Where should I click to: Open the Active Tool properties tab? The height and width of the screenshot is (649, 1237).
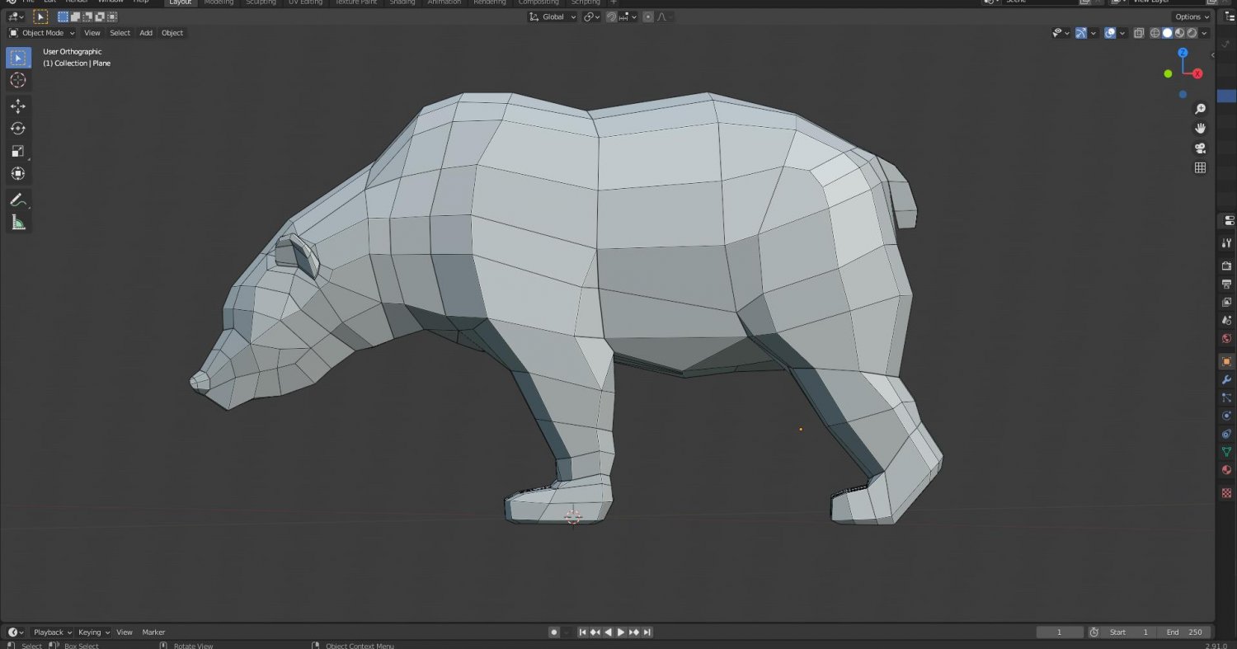[1226, 243]
